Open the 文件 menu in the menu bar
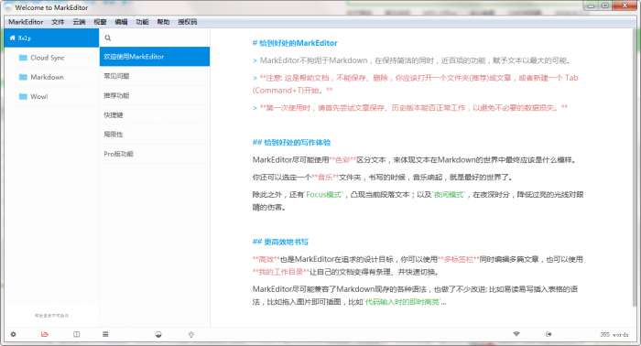The image size is (641, 346). 58,22
